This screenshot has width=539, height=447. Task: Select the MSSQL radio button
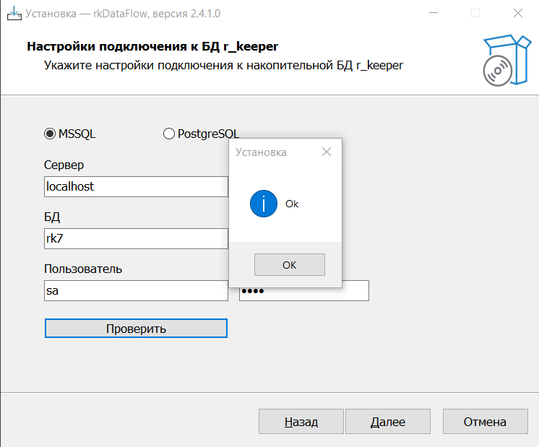(x=50, y=134)
